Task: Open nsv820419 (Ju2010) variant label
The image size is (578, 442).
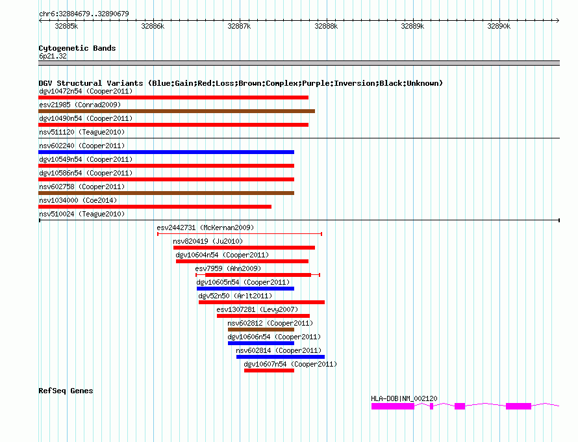Action: tap(208, 241)
